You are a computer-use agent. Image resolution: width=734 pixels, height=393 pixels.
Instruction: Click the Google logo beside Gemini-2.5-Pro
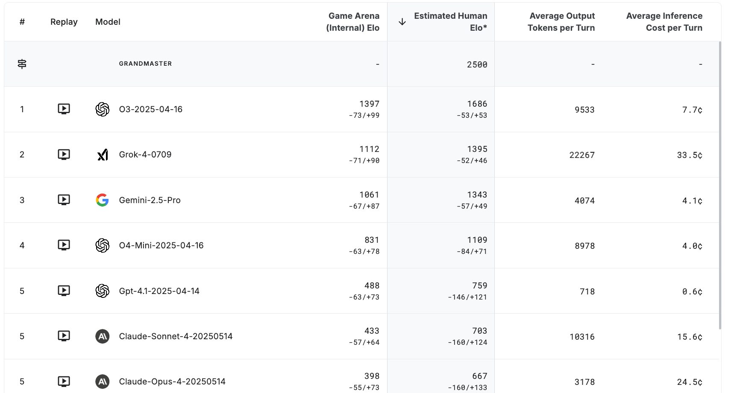point(103,200)
